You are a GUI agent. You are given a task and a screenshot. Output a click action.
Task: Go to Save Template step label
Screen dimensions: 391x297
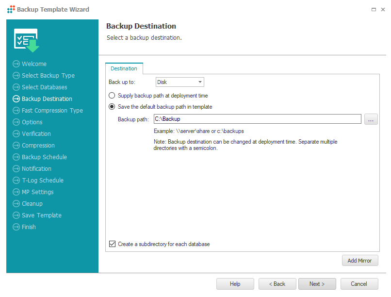point(42,215)
